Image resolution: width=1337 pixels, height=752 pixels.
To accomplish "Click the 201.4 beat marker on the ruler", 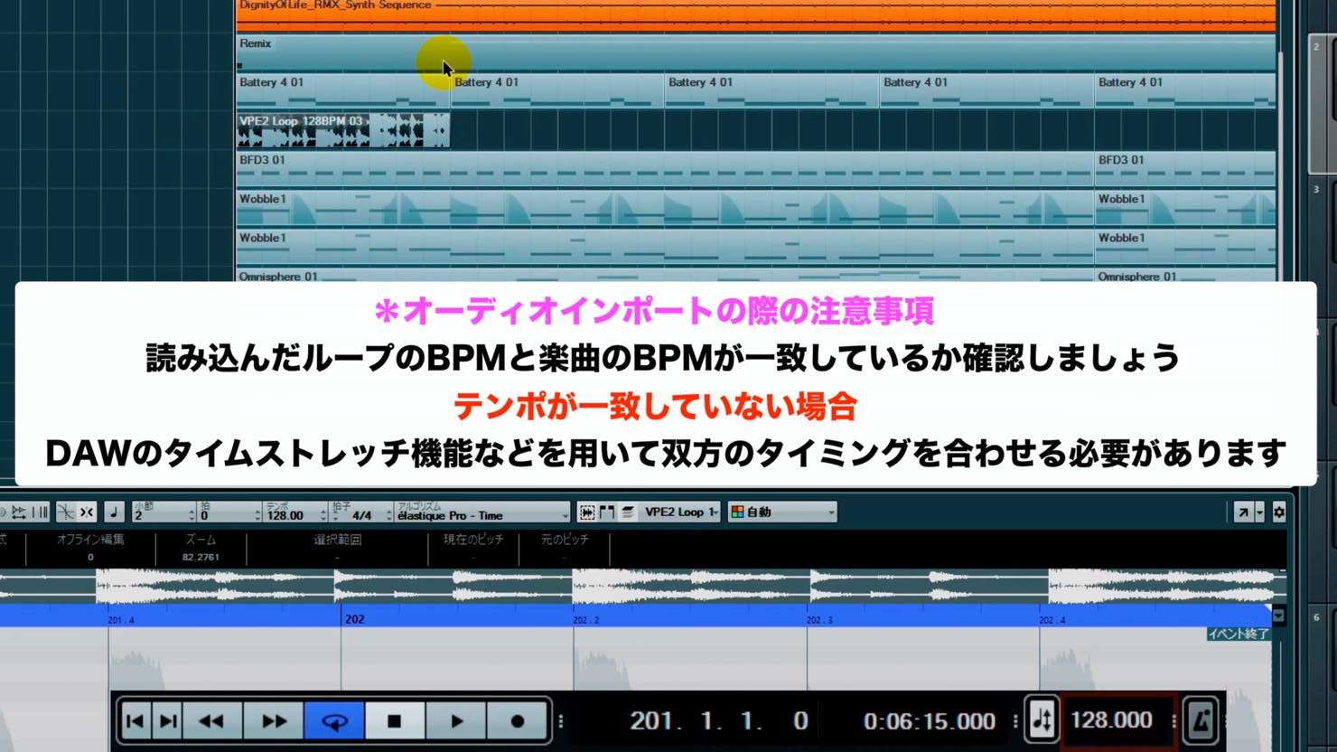I will click(x=121, y=620).
